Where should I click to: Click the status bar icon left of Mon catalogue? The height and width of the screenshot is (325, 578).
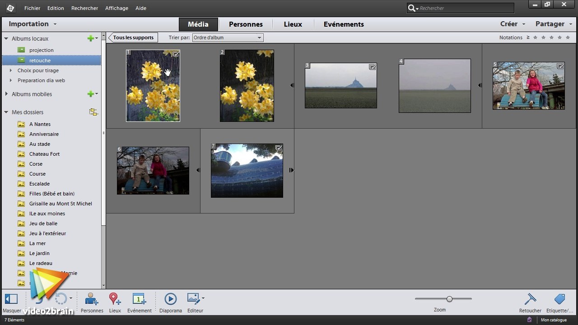(529, 320)
